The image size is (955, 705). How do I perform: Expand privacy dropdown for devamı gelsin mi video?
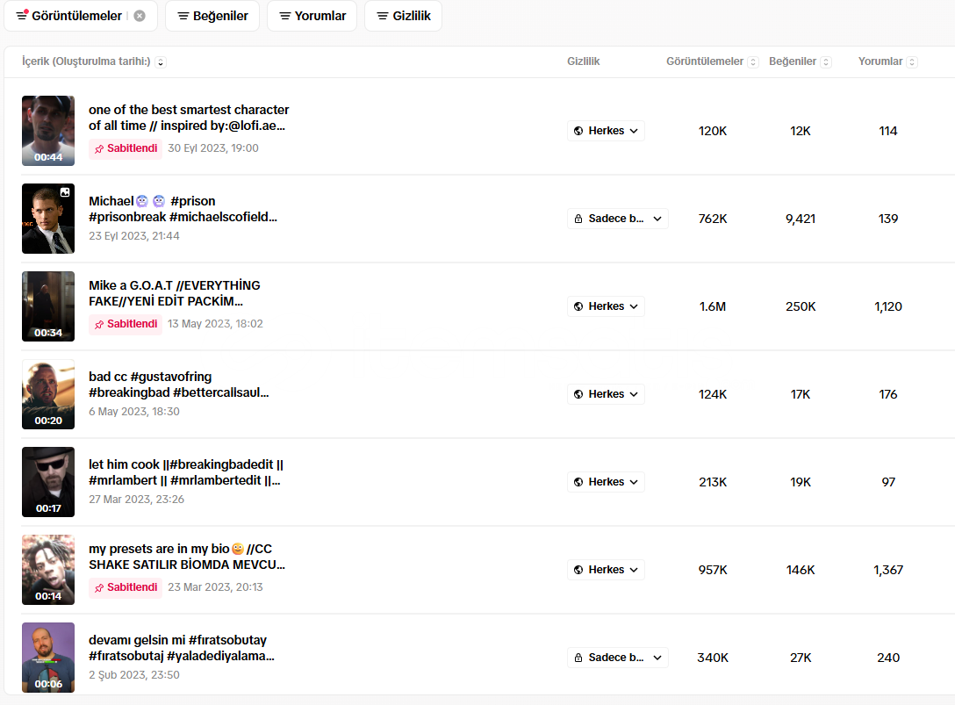point(617,658)
